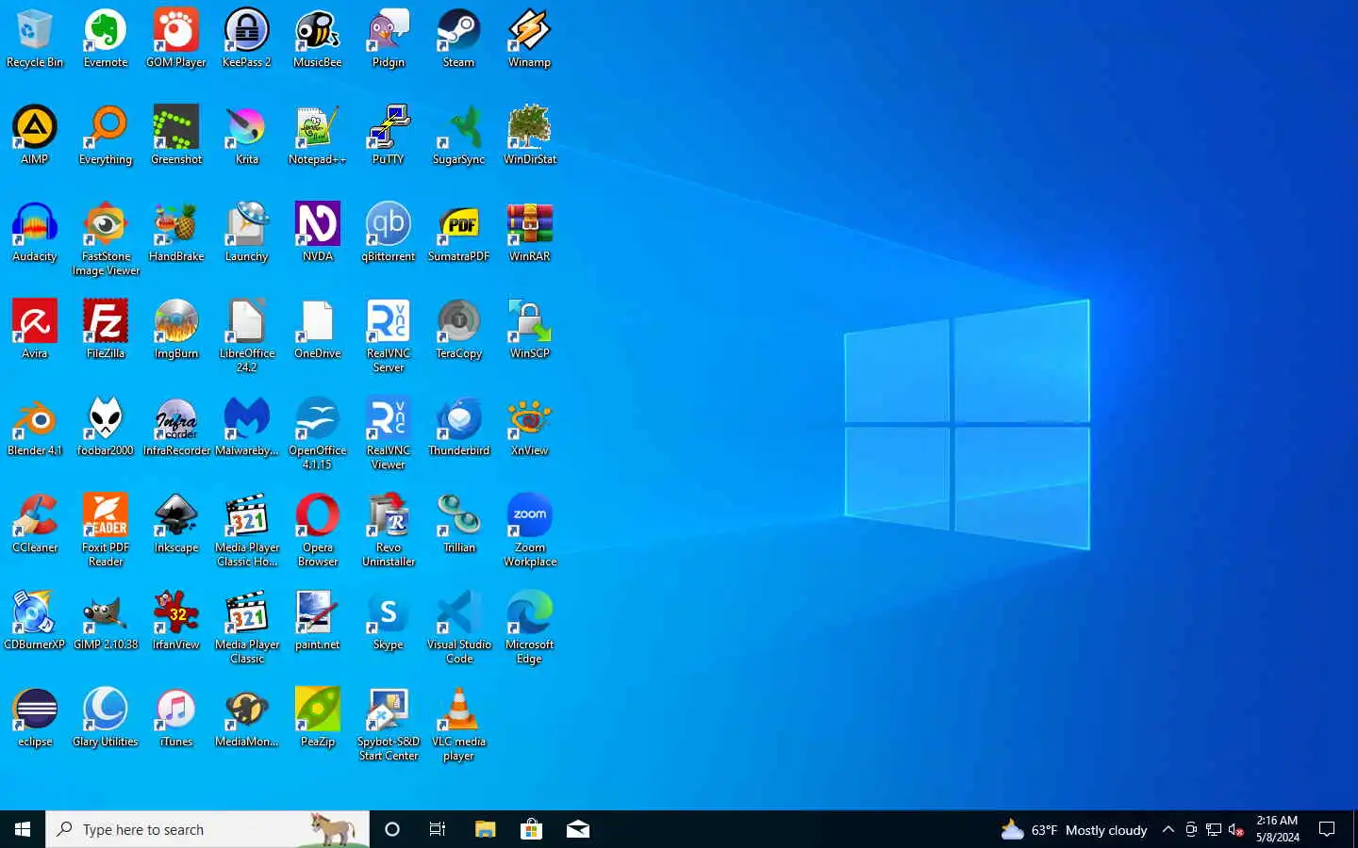Select the Skype desktop shortcut
This screenshot has height=848, width=1358.
pyautogui.click(x=389, y=621)
